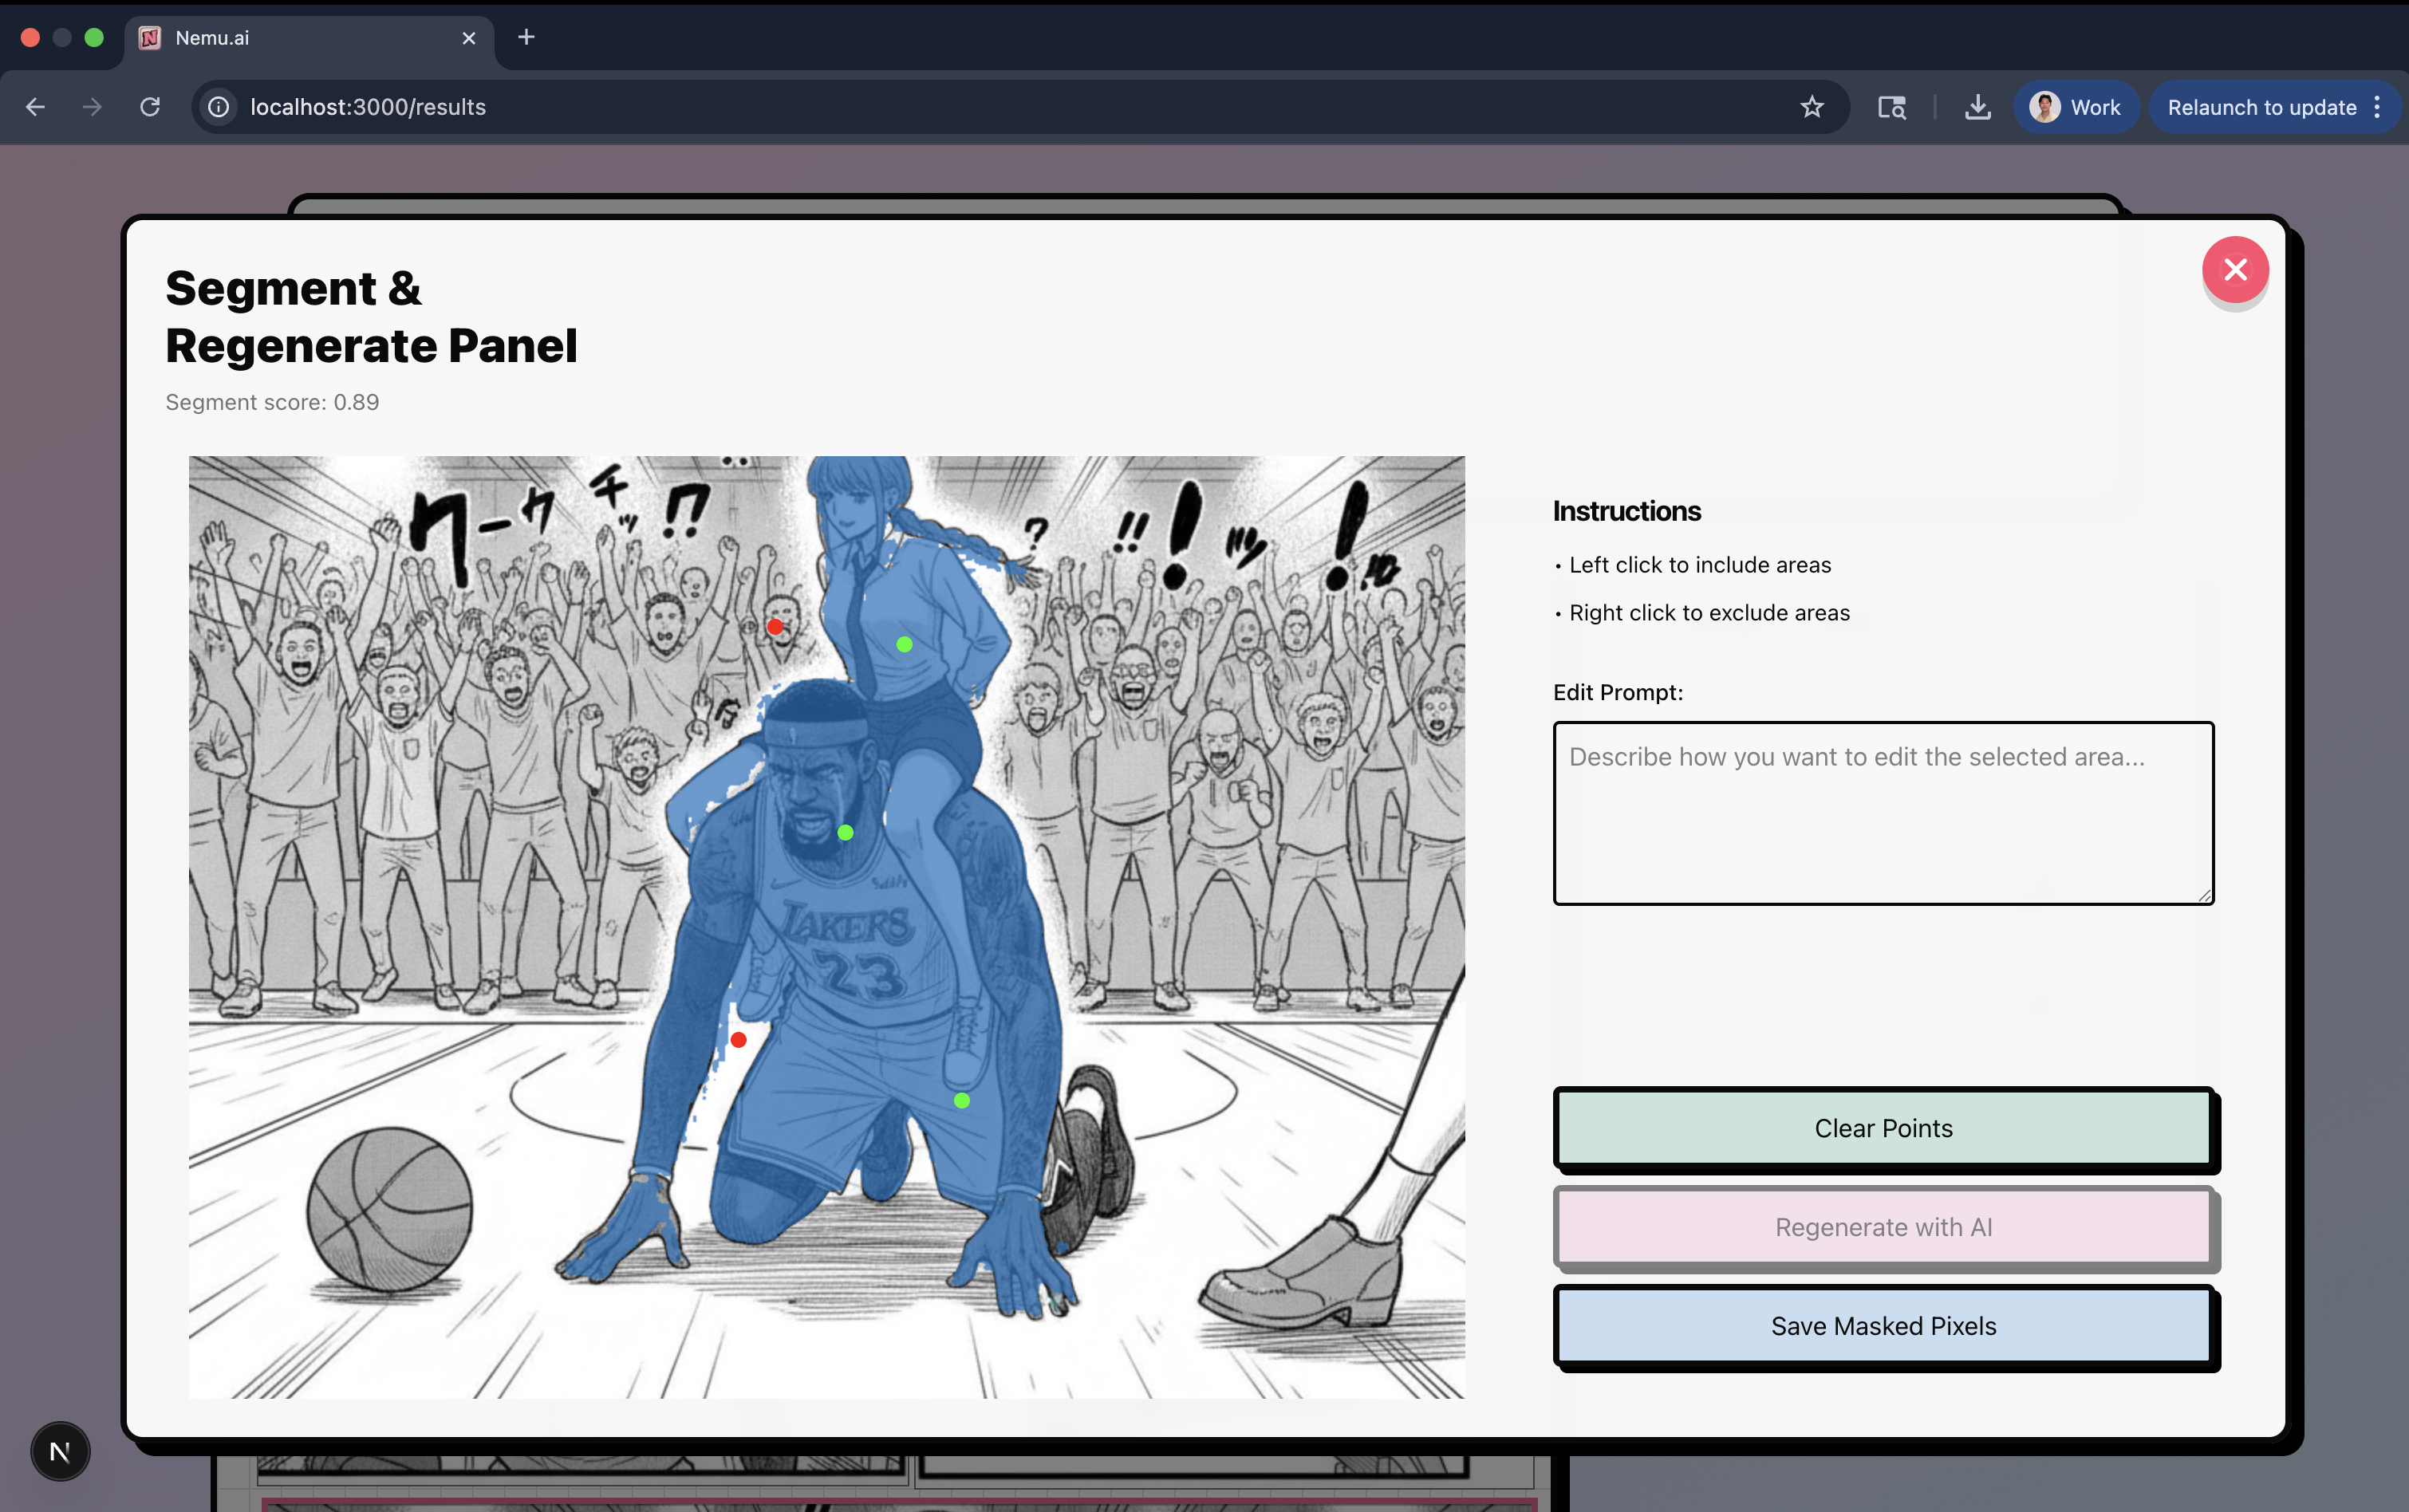The image size is (2409, 1512).
Task: Click the basketball in the image
Action: 389,1208
